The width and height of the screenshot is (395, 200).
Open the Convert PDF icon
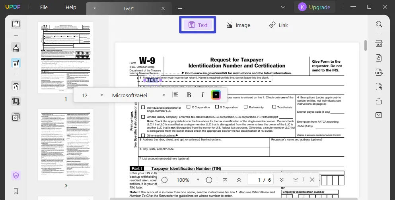click(x=379, y=58)
